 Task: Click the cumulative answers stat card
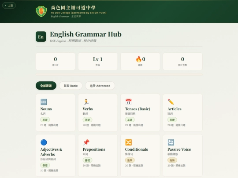182,61
